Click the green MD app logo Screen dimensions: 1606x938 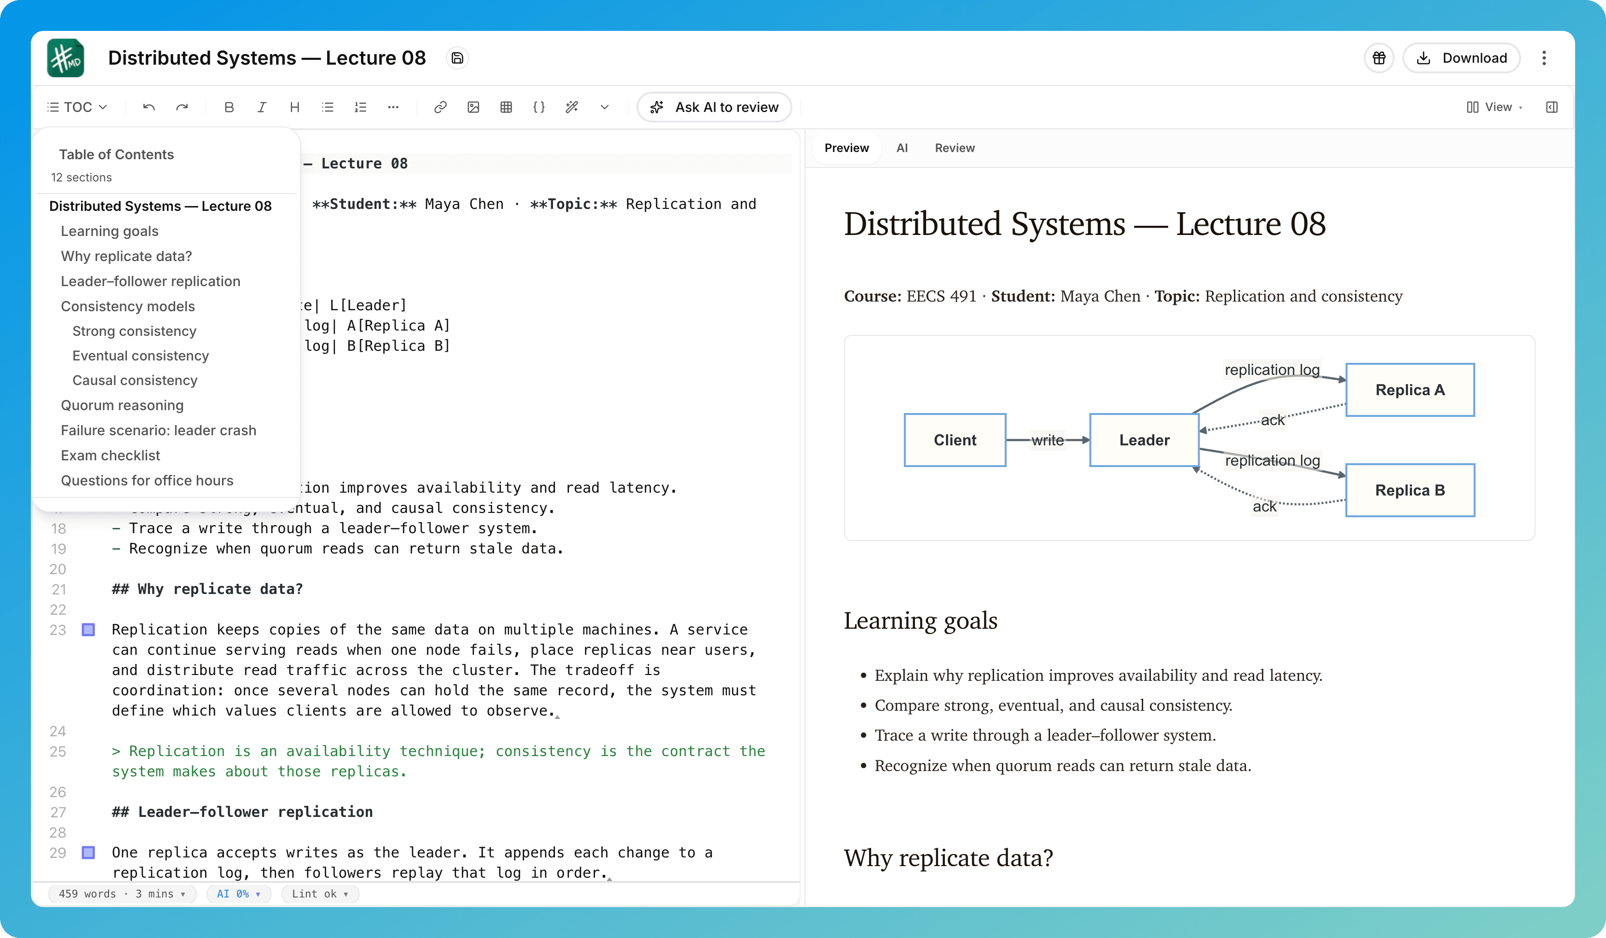point(66,58)
